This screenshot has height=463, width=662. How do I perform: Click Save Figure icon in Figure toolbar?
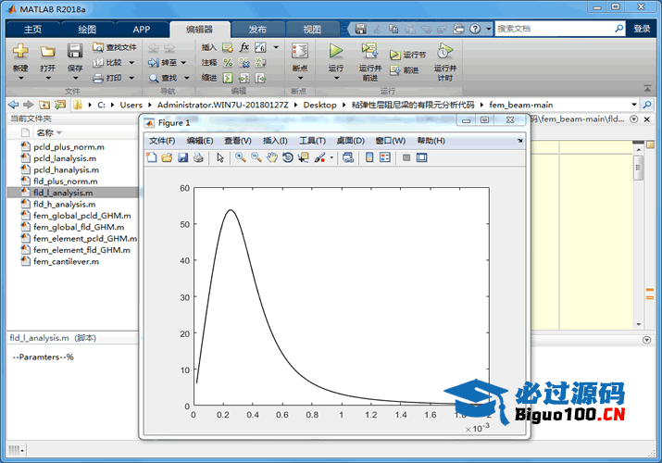[182, 157]
